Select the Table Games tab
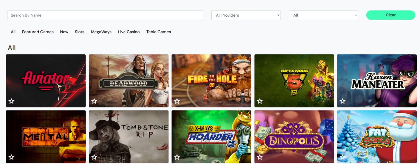The width and height of the screenshot is (420, 164). tap(158, 32)
